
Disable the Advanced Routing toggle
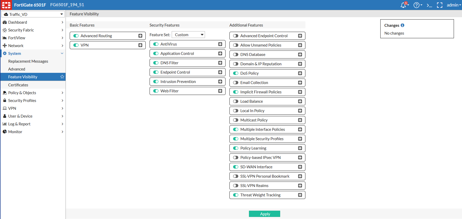[76, 36]
